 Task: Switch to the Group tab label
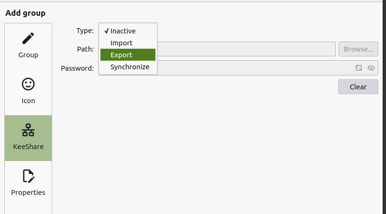(x=28, y=55)
